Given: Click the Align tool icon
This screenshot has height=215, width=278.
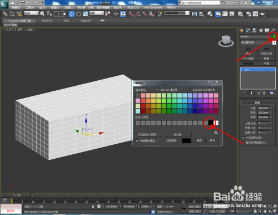Looking at the screenshot, I should [x=201, y=14].
